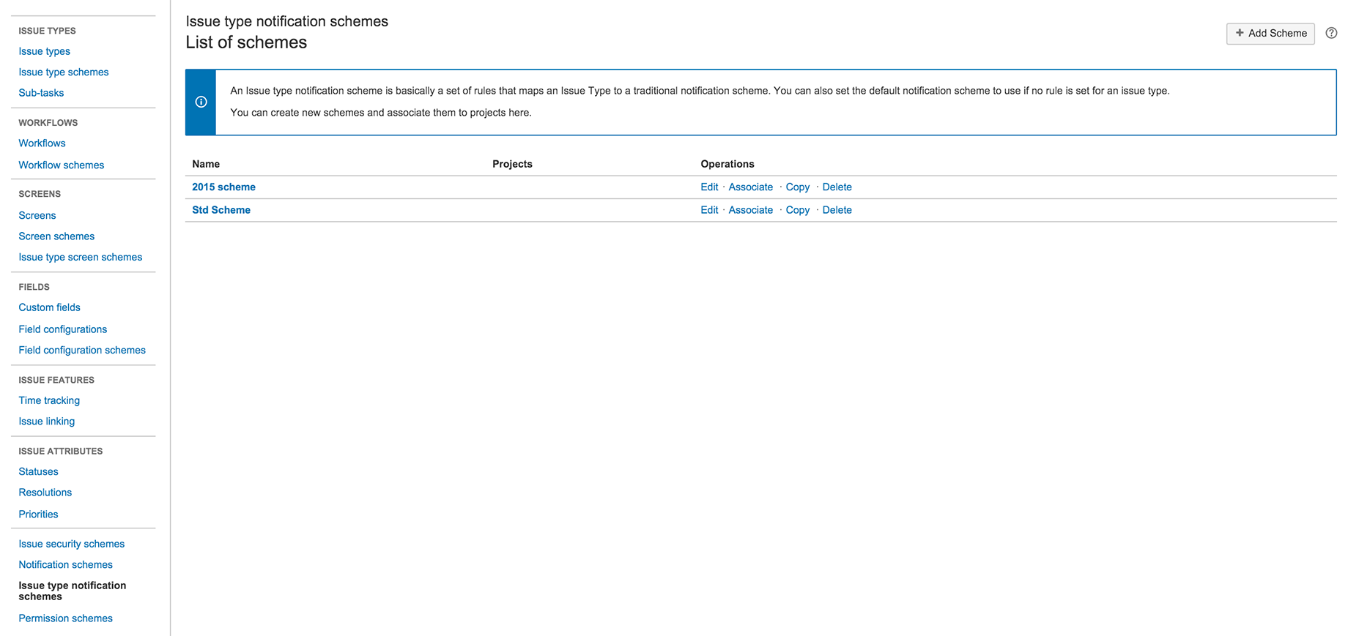
Task: Click the WORKFLOWS section heading
Action: tap(48, 123)
